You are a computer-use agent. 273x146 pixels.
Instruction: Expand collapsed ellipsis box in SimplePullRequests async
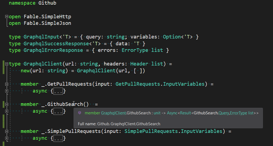[x=58, y=138]
